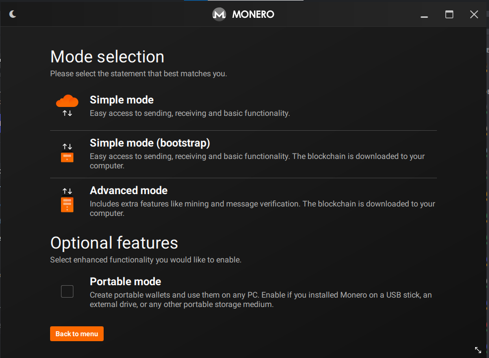Viewport: 489px width, 358px height.
Task: Select the Simple mode heading
Action: pyautogui.click(x=122, y=100)
